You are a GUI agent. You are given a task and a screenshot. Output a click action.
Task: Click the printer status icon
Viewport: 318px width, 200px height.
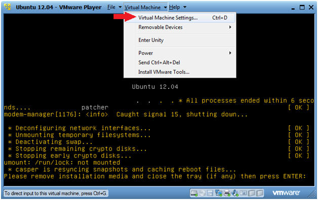(227, 193)
